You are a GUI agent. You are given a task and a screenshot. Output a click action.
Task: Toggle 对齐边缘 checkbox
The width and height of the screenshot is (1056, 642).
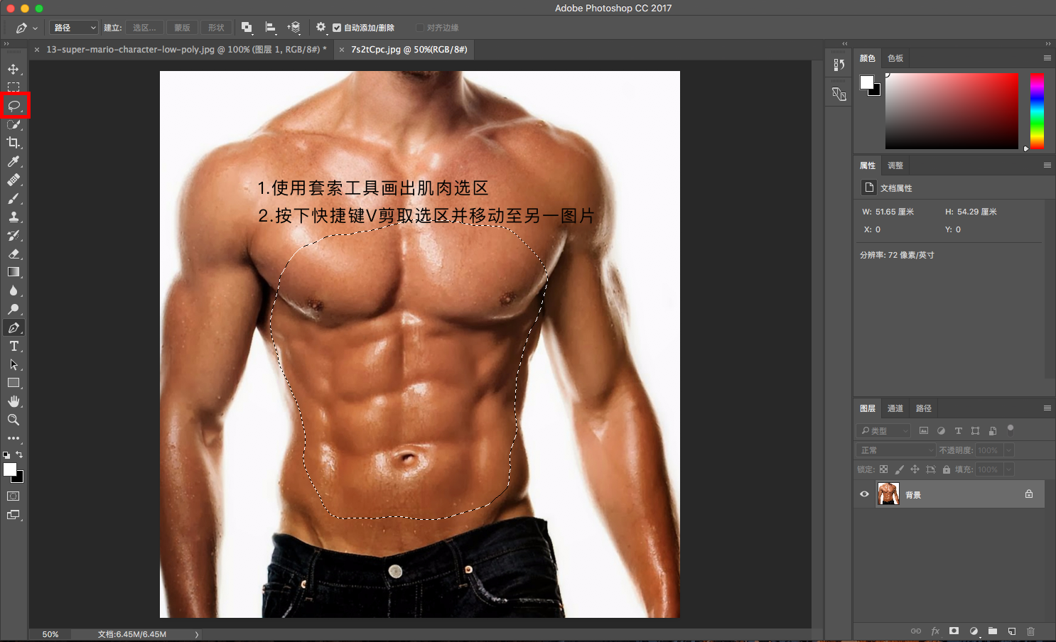[420, 28]
